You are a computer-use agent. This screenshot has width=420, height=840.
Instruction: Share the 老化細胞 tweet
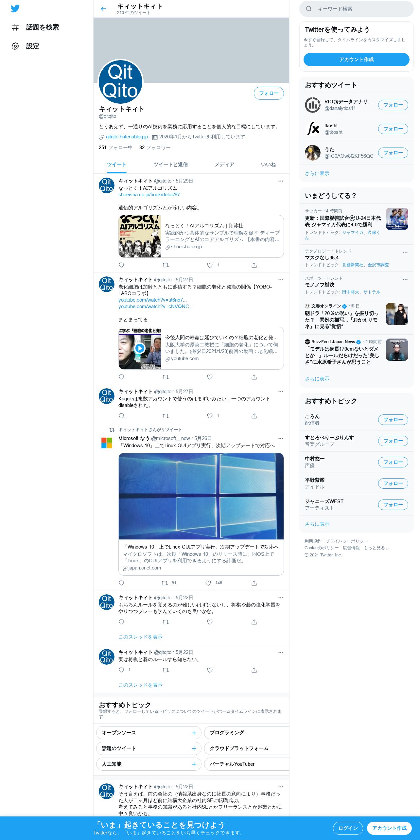point(254,377)
